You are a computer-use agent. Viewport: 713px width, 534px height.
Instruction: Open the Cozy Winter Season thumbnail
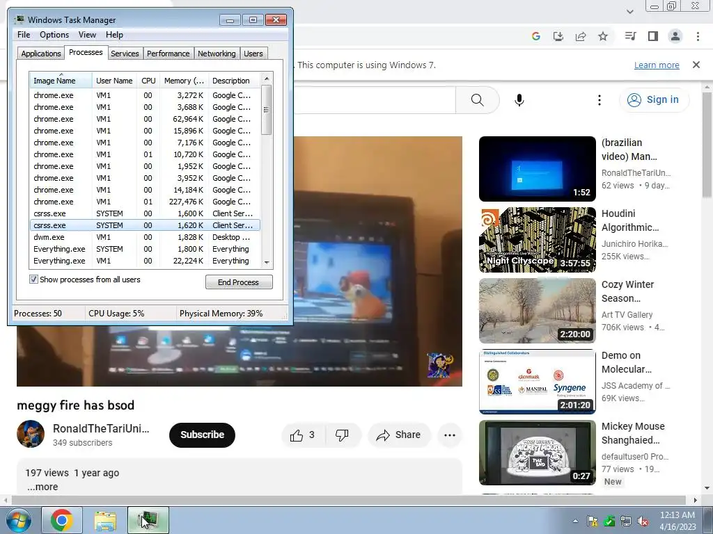point(537,311)
